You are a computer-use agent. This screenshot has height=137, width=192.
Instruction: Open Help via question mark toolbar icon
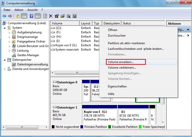tap(31, 16)
